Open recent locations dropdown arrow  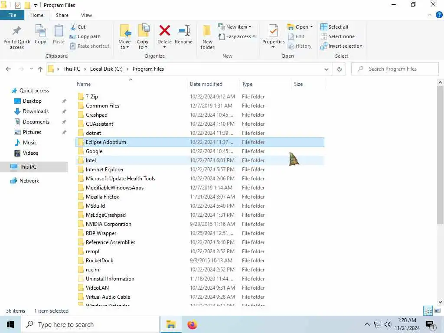[x=31, y=69]
